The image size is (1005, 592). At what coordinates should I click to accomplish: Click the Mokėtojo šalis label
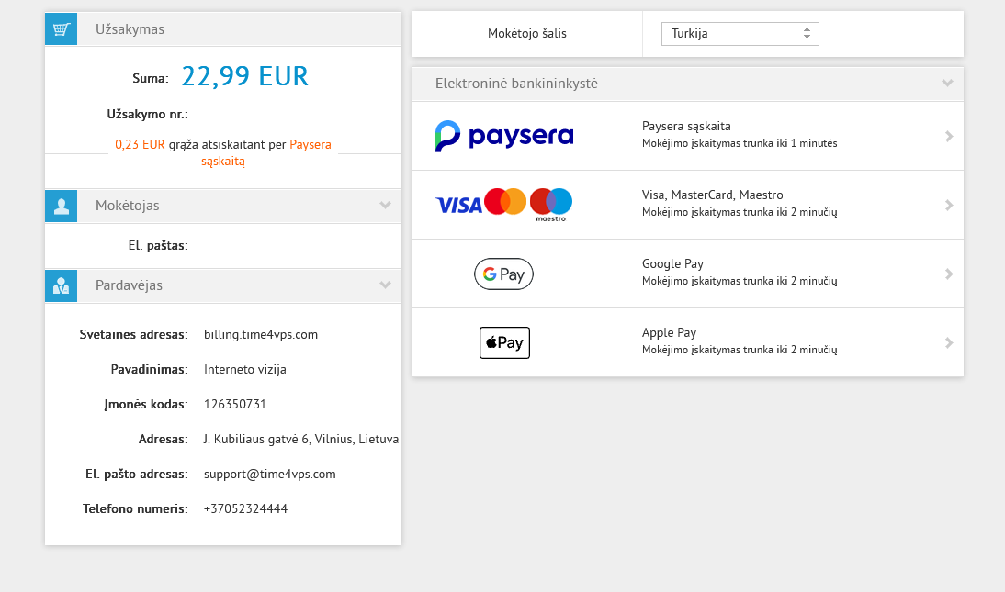(527, 33)
